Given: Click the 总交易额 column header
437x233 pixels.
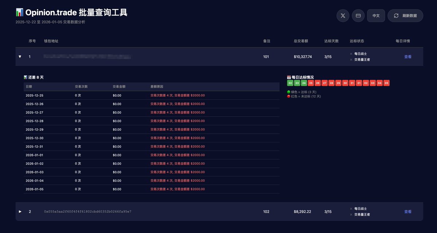Looking at the screenshot, I should coord(301,41).
